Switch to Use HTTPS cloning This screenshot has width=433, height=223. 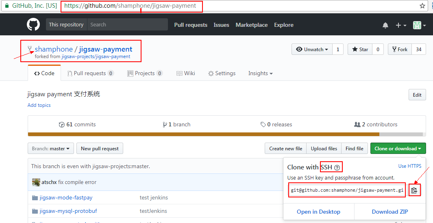click(410, 166)
